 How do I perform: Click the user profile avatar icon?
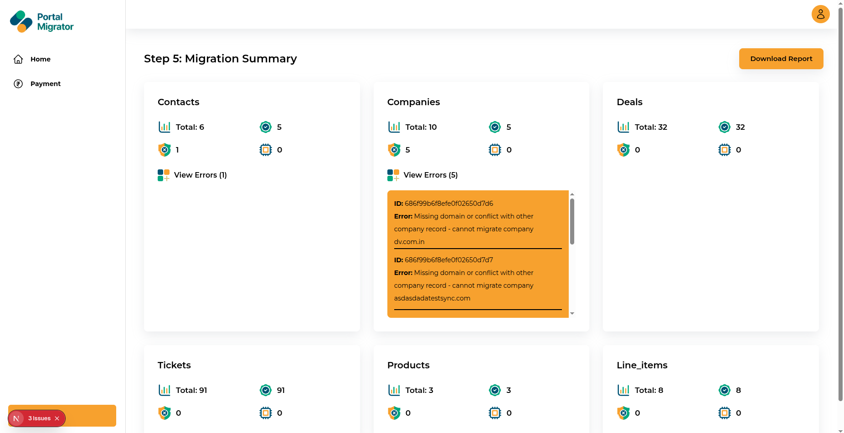[x=820, y=14]
